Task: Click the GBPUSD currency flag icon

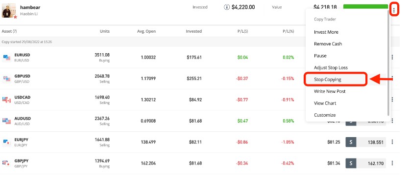Action: 6,79
